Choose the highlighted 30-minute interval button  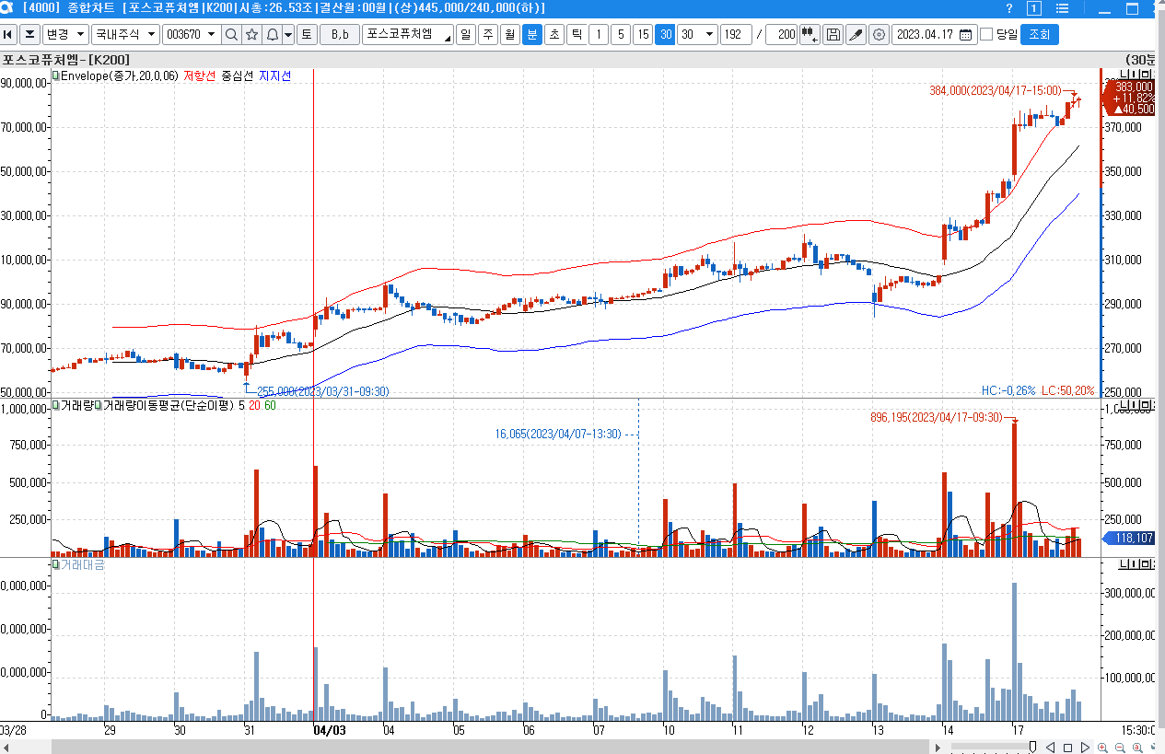(x=665, y=35)
